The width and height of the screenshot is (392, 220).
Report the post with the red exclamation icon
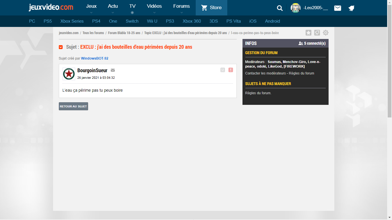tap(231, 70)
